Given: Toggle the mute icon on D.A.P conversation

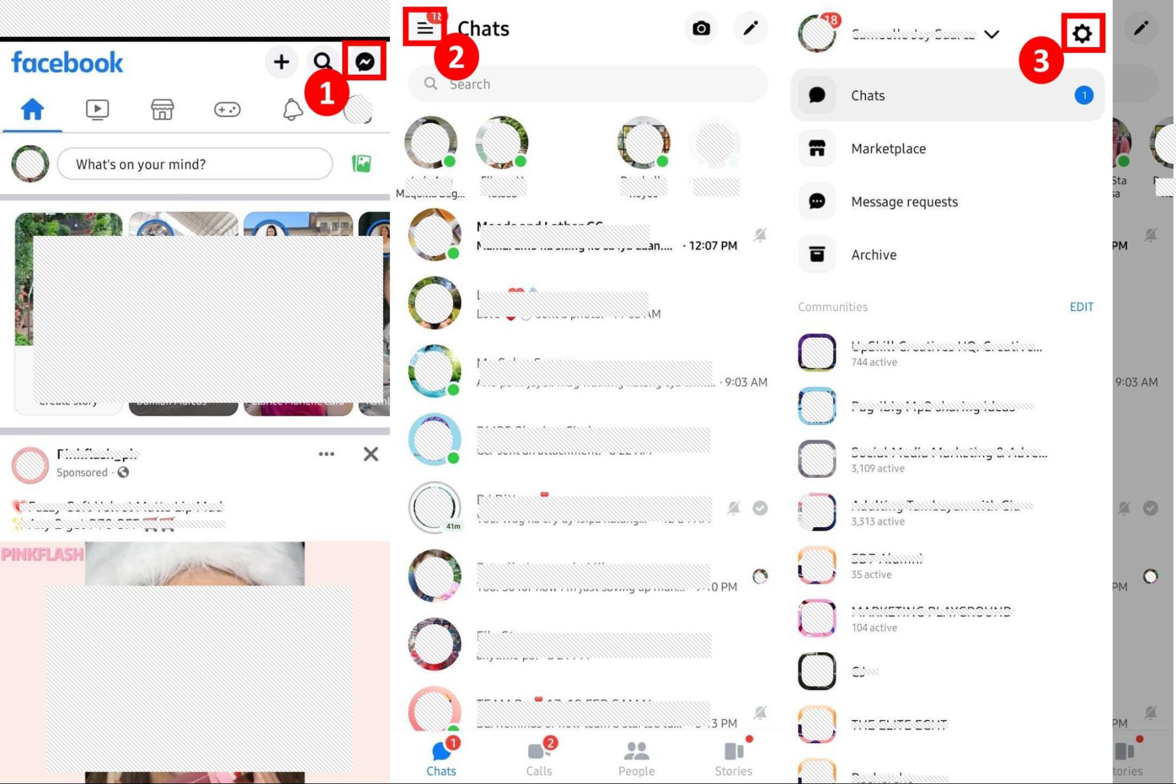Looking at the screenshot, I should [735, 508].
